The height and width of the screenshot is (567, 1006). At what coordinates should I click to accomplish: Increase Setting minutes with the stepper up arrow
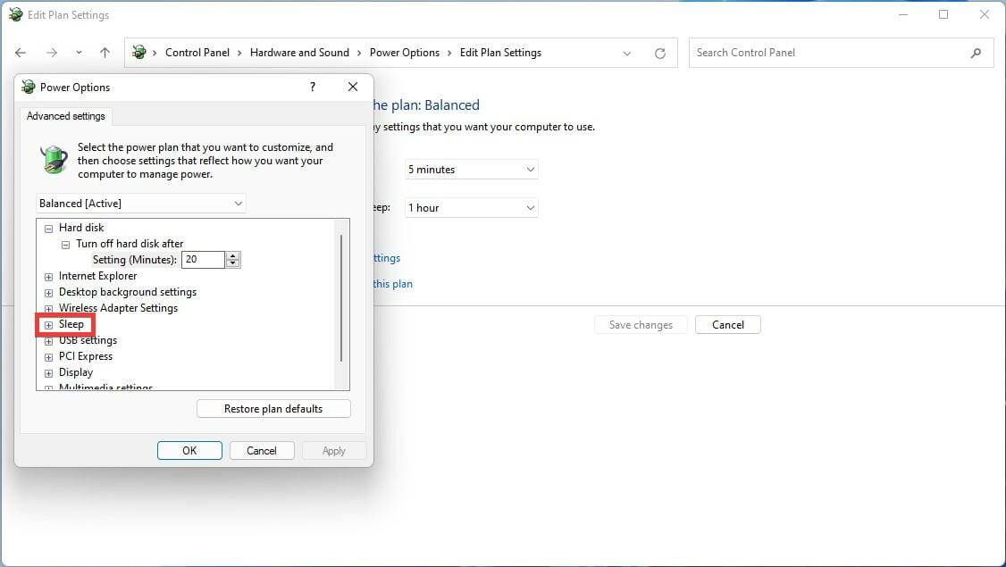233,255
